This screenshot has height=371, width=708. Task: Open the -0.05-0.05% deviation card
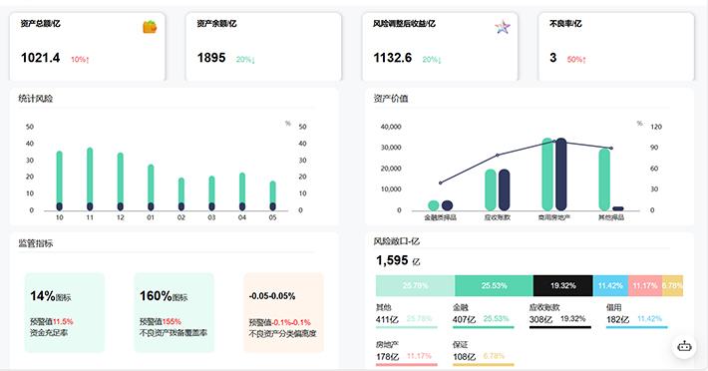click(283, 312)
